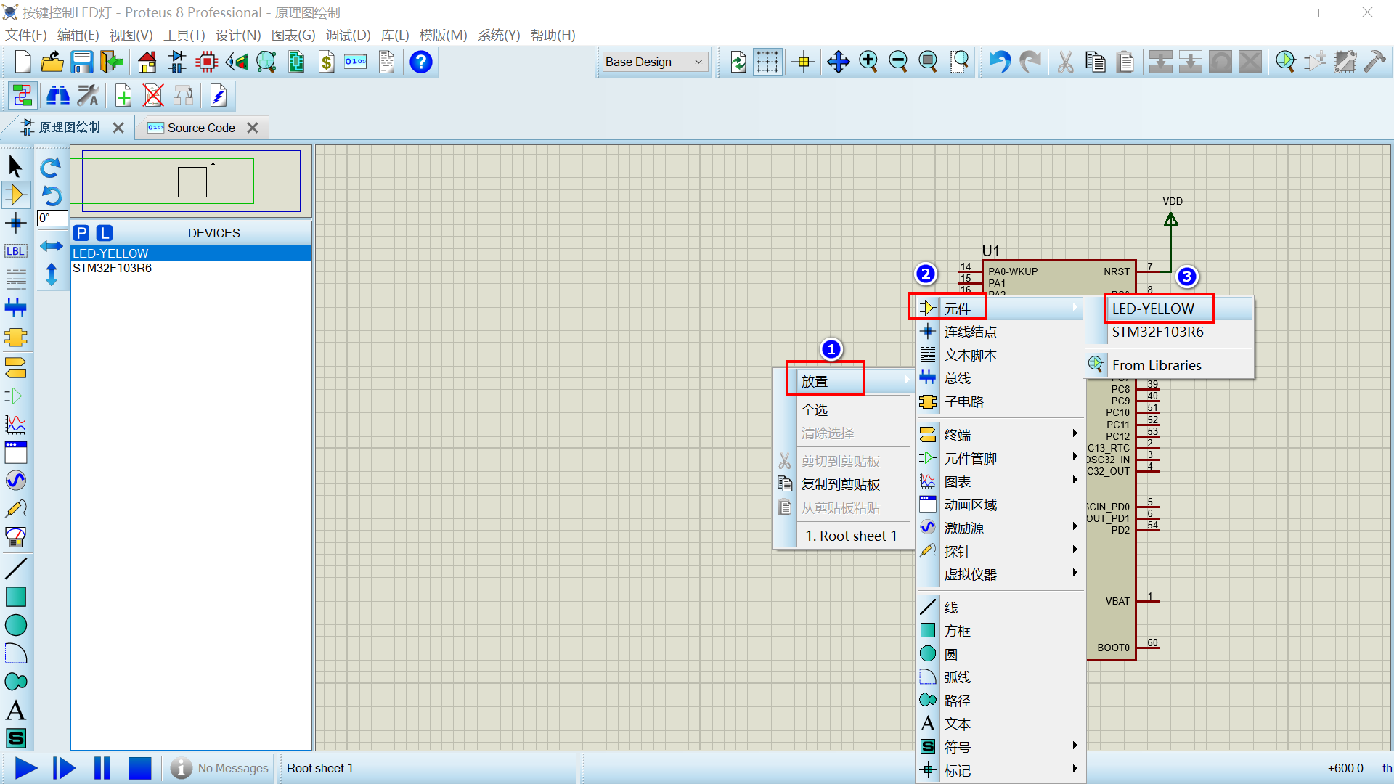
Task: Select STM32F103R6 in the DEVICES list
Action: coord(112,268)
